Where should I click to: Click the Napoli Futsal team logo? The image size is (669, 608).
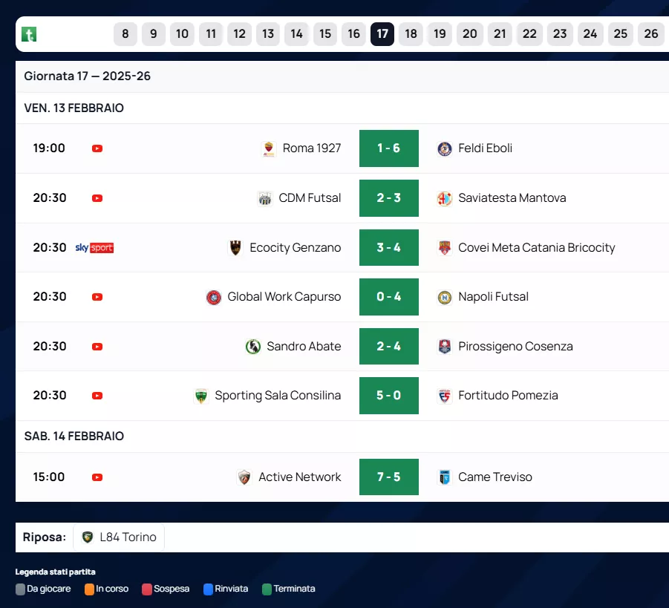click(445, 297)
